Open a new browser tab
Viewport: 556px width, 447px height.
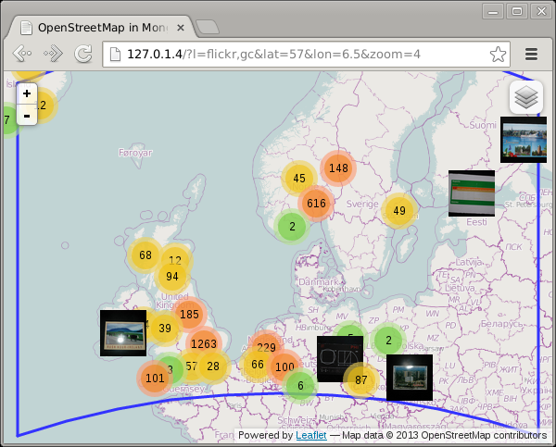pyautogui.click(x=211, y=27)
